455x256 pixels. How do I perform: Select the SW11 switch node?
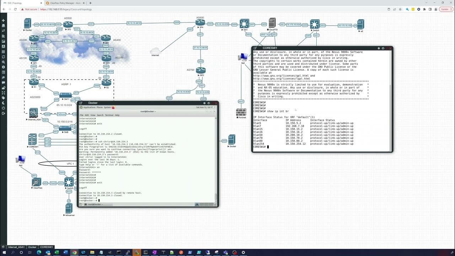tap(65, 95)
